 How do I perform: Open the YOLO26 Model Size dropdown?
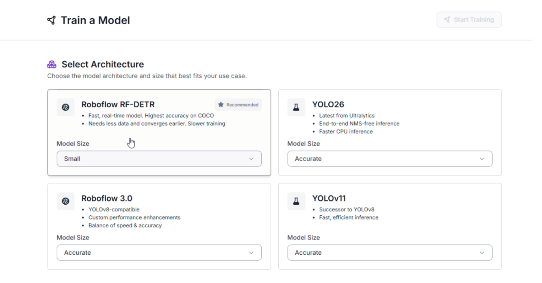390,159
